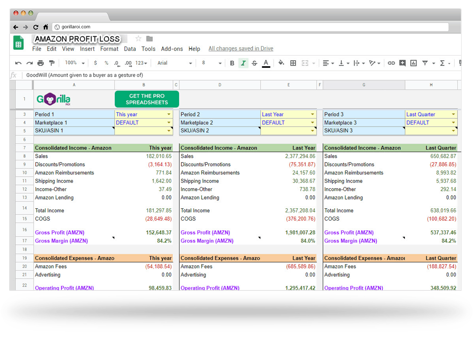The width and height of the screenshot is (473, 344).
Task: Open the Add-ons menu
Action: click(x=172, y=49)
